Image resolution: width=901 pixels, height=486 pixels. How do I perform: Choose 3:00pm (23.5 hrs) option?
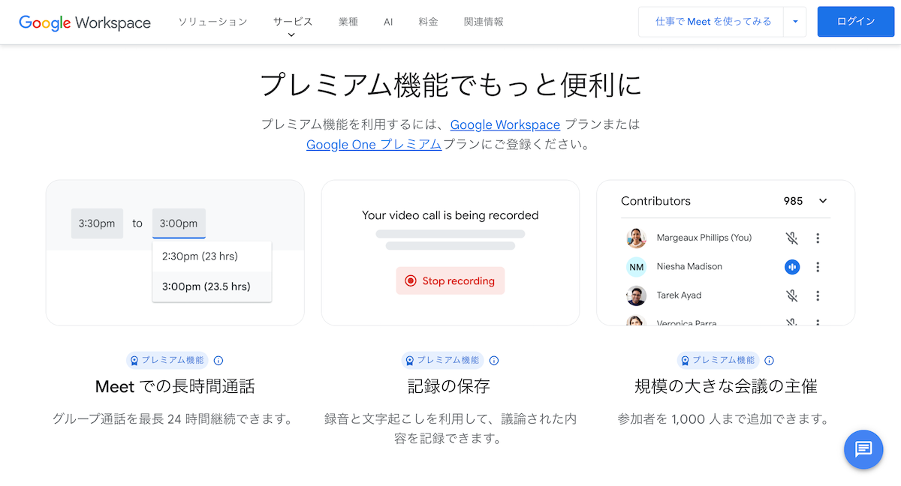pos(212,286)
